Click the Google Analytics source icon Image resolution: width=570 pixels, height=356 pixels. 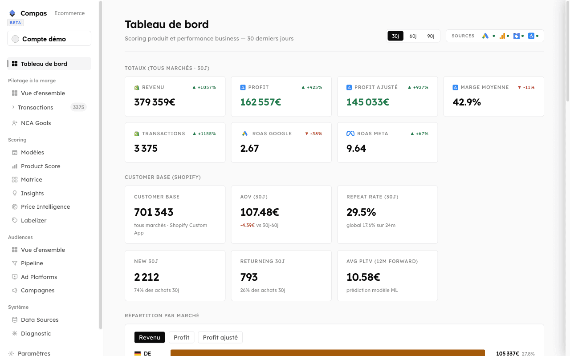(502, 36)
